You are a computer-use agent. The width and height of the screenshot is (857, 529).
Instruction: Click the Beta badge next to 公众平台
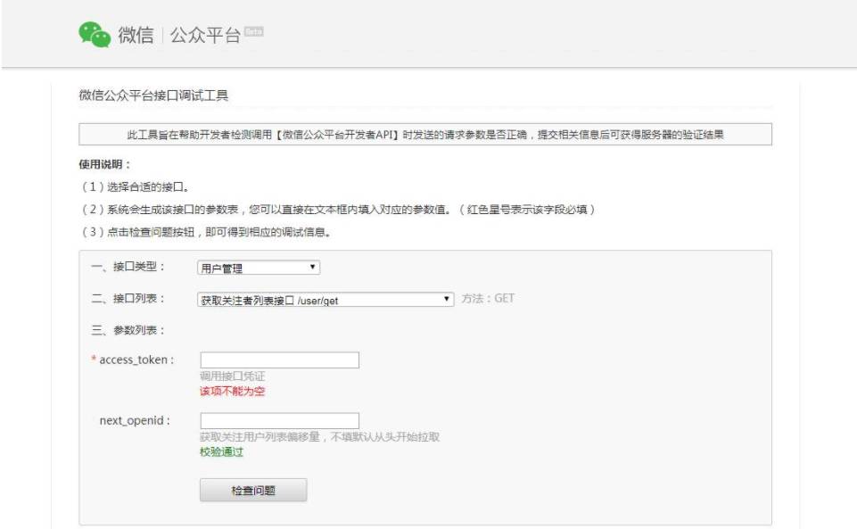[253, 32]
